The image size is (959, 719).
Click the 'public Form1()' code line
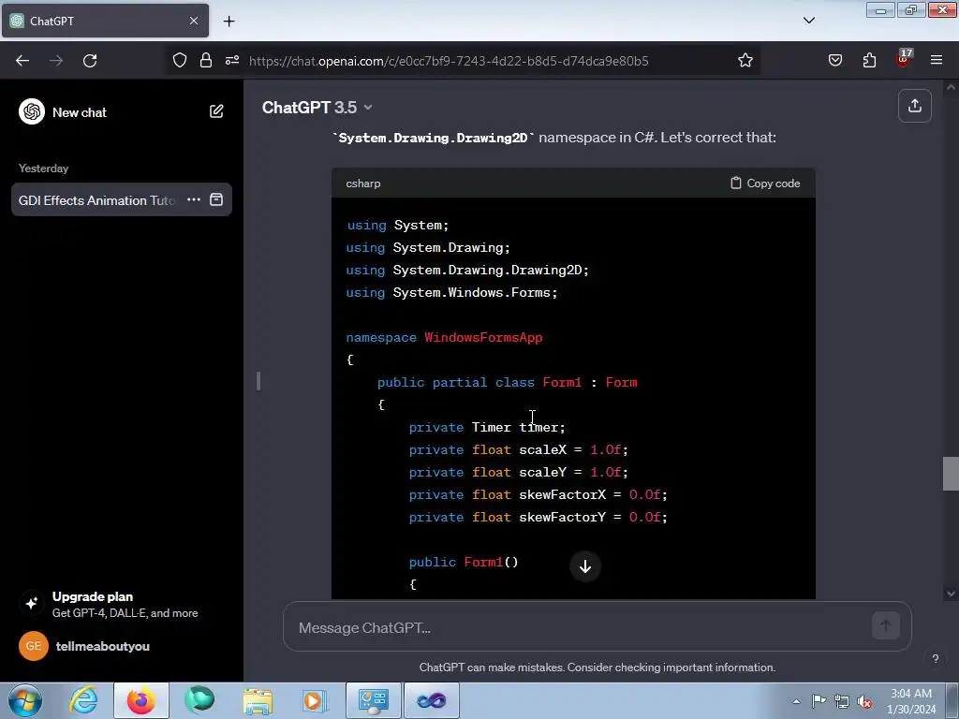coord(464,563)
